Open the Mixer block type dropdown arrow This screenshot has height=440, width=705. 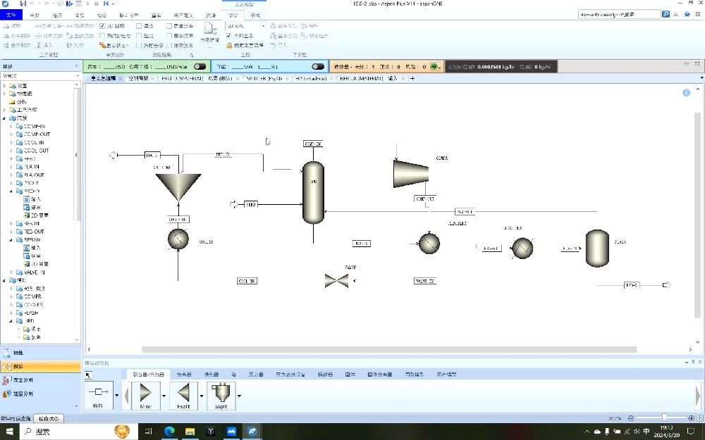164,395
